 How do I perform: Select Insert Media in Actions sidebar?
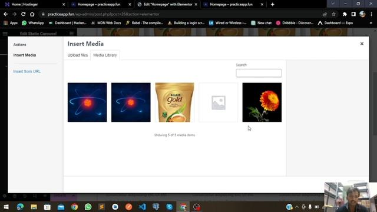point(25,55)
